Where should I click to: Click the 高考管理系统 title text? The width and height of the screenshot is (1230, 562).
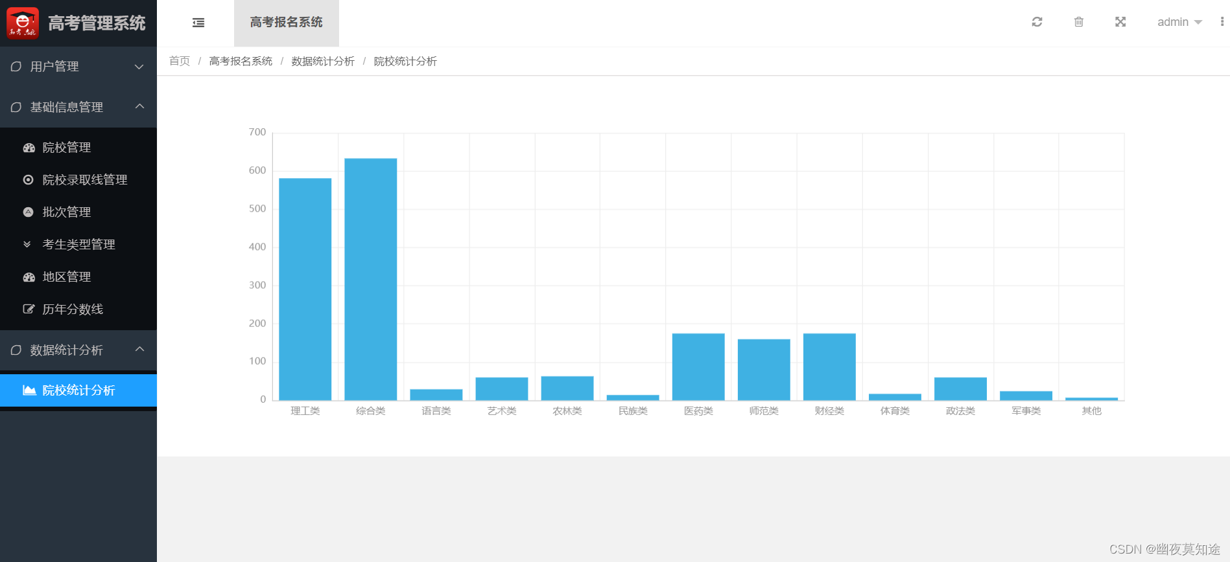click(x=97, y=23)
